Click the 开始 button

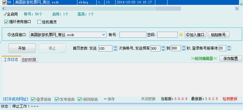pos(22,48)
